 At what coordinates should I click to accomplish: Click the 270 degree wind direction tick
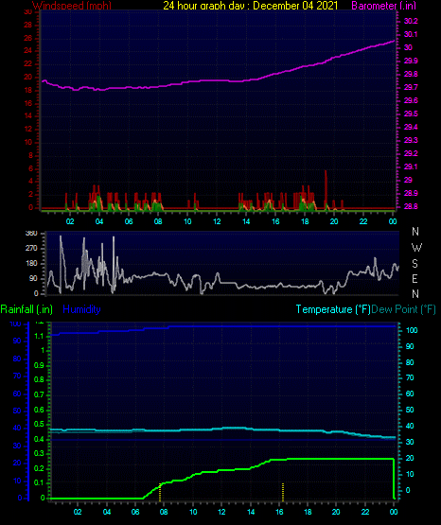click(x=31, y=249)
